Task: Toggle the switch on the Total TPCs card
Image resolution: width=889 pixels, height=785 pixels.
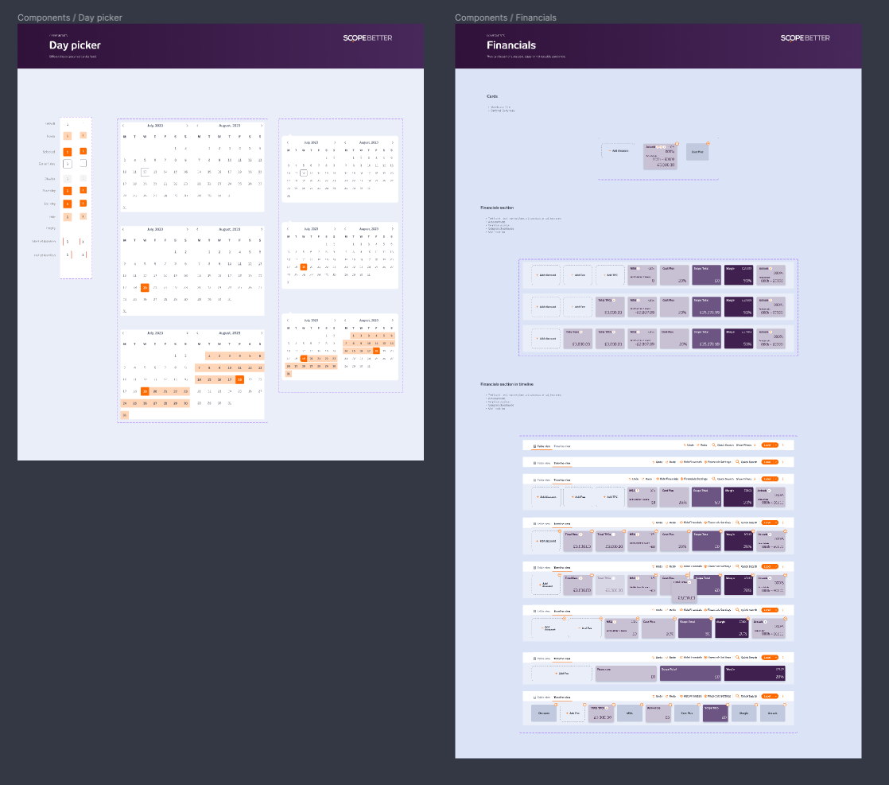Action: pos(614,299)
